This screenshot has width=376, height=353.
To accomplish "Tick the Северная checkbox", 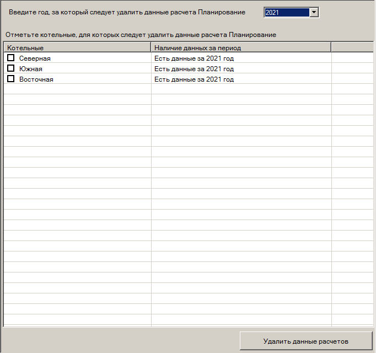I will (x=10, y=58).
